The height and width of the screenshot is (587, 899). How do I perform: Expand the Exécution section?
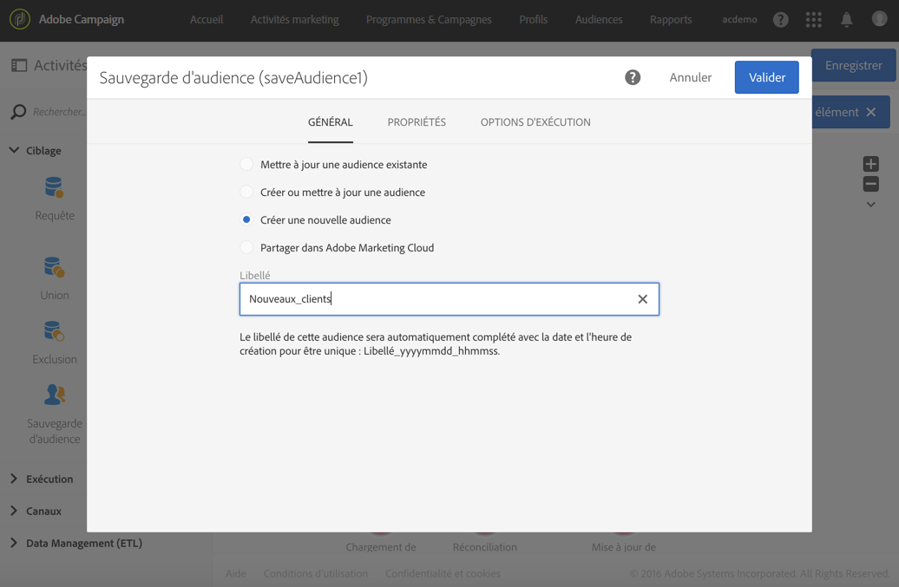[14, 479]
